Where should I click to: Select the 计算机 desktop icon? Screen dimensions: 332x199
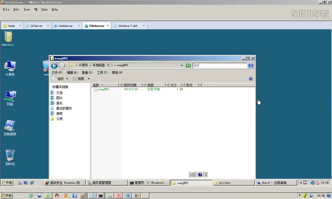pyautogui.click(x=10, y=68)
